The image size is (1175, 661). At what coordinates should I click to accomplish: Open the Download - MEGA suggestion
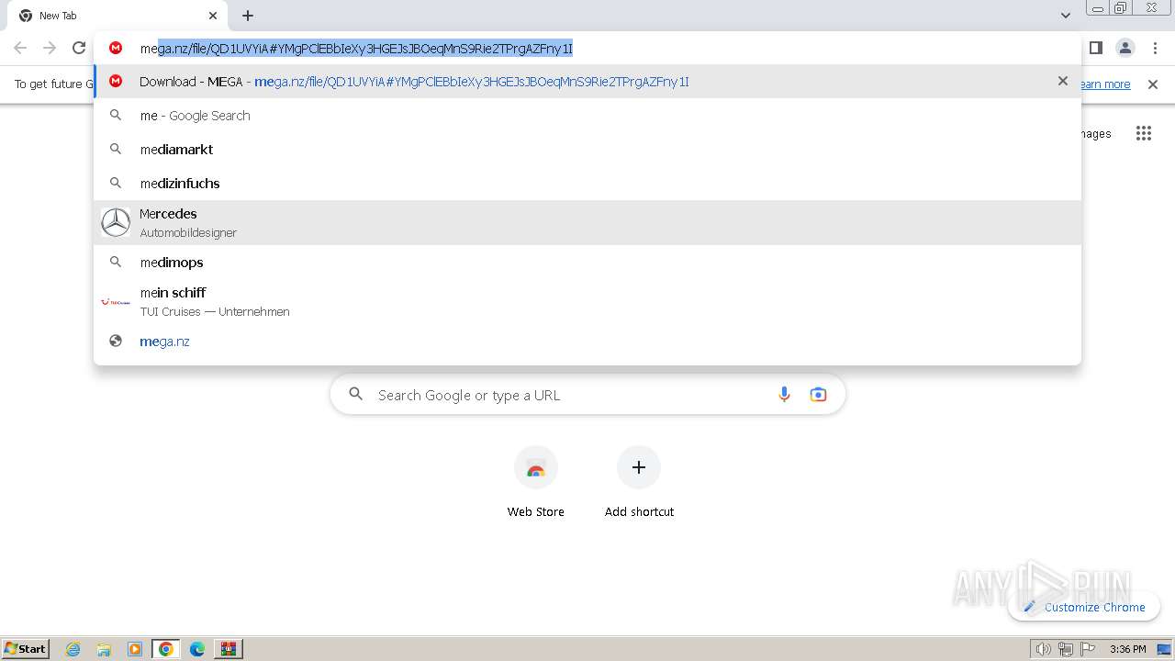tap(587, 82)
